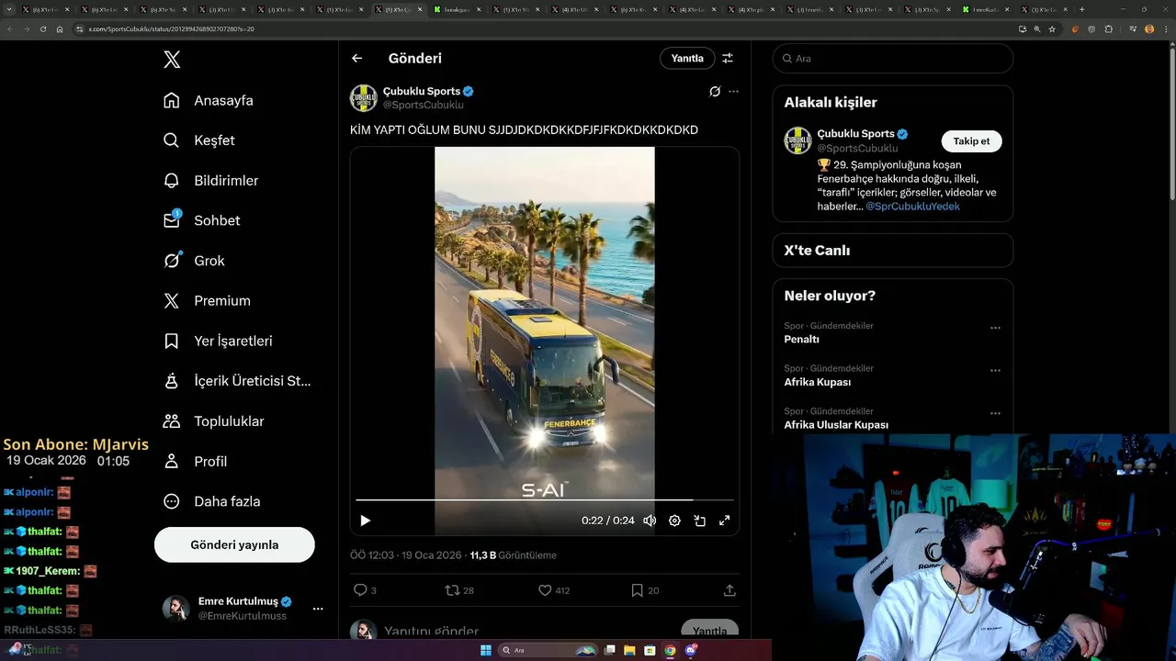
Task: Open @SprCubukluYedek mention link
Action: (912, 207)
